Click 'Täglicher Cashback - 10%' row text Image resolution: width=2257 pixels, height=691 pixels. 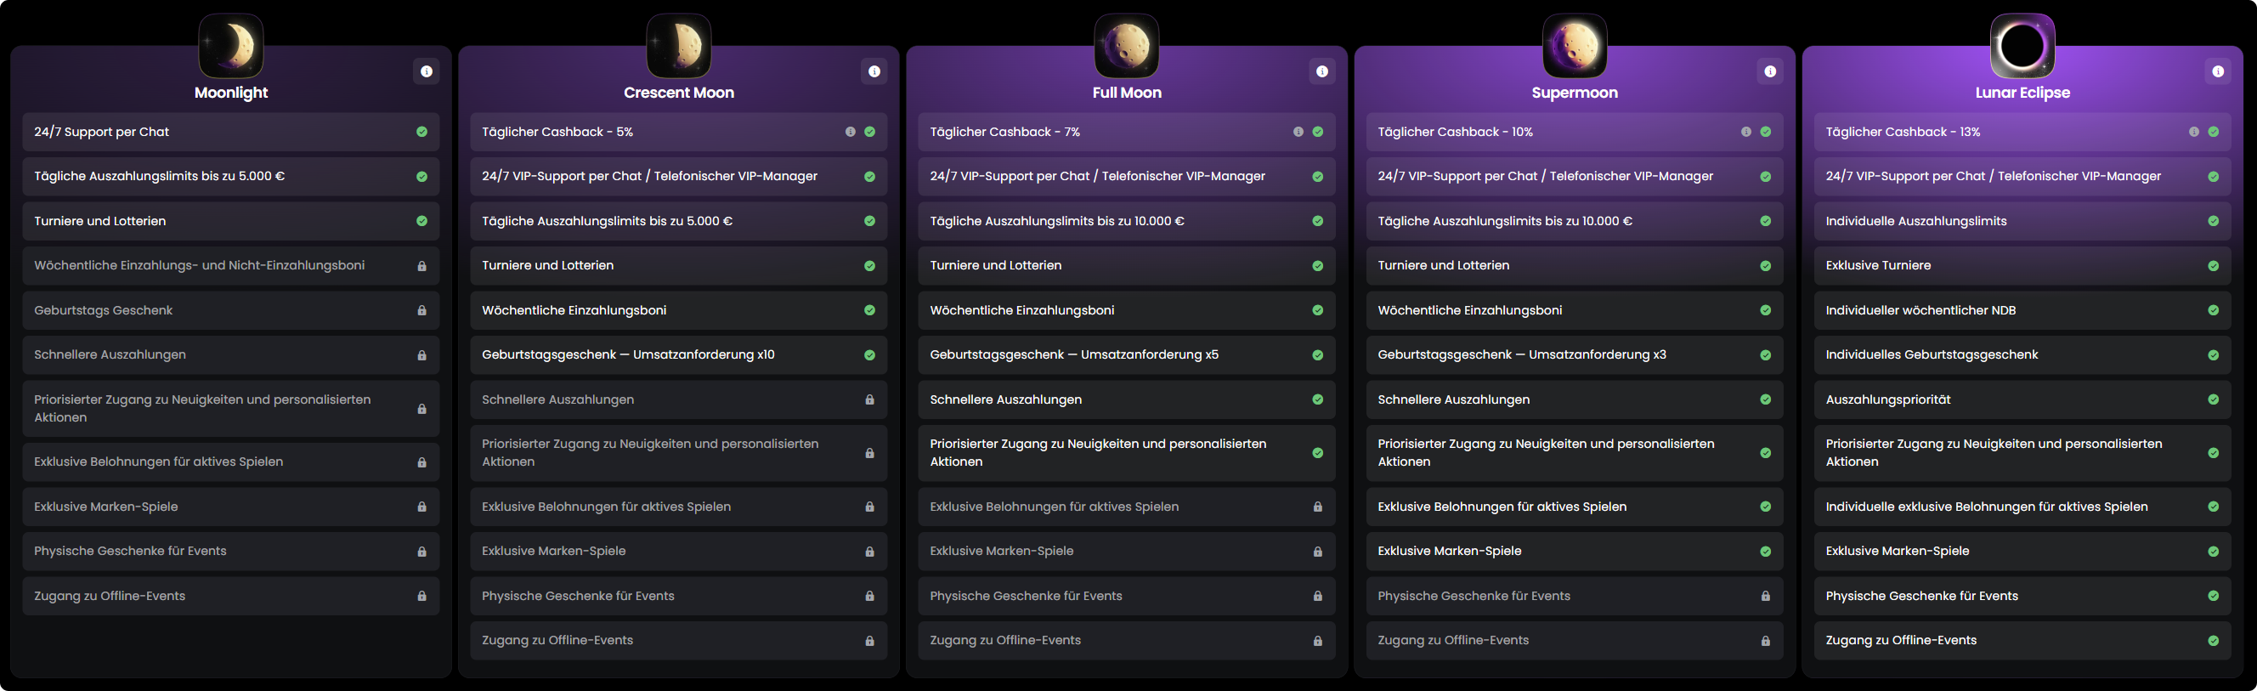click(x=1456, y=133)
